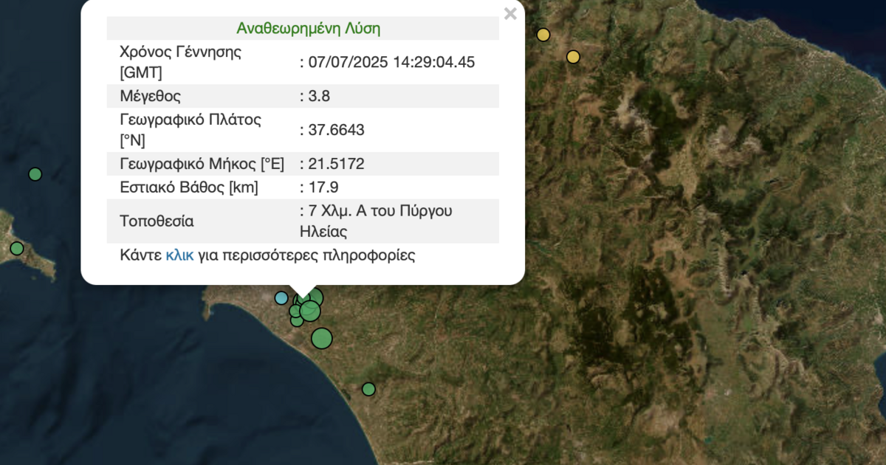The height and width of the screenshot is (465, 886).
Task: Click the light blue earthquake marker
Action: pyautogui.click(x=281, y=298)
